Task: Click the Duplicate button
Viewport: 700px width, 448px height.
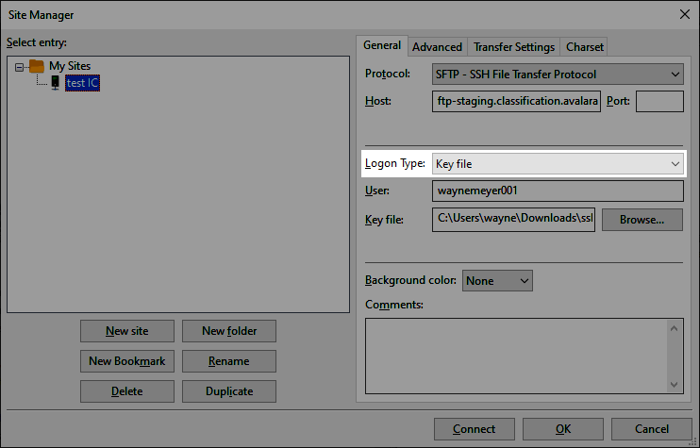Action: point(228,391)
